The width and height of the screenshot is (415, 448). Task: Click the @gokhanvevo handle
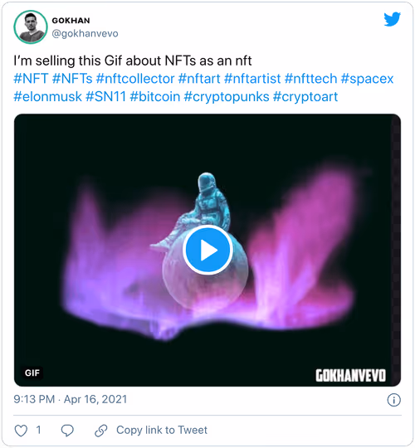[x=85, y=34]
